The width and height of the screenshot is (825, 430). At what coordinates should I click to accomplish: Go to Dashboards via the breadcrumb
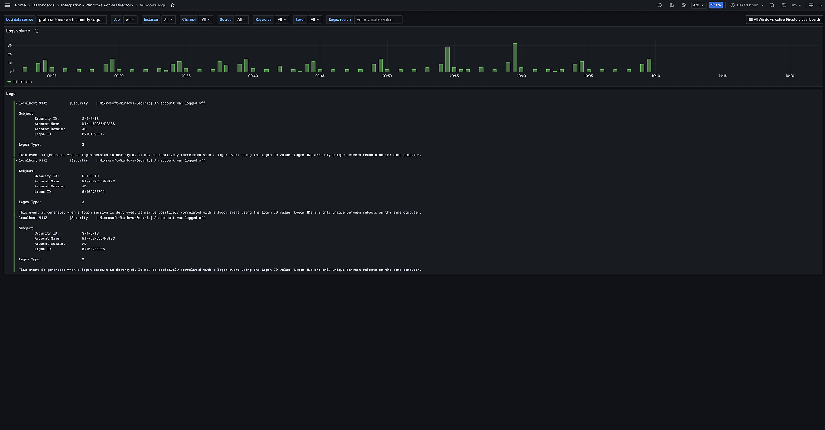pos(43,5)
